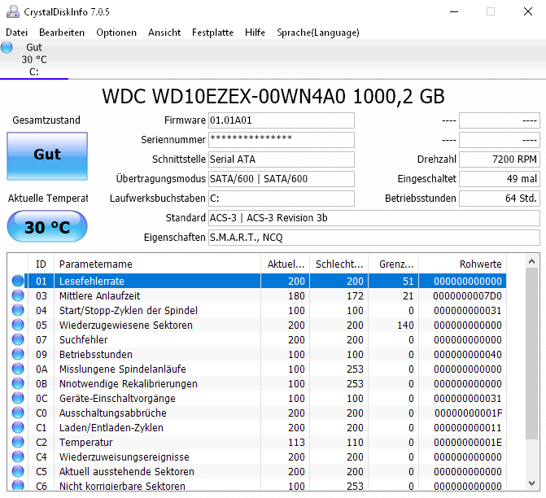Click the Parametername column header

(157, 264)
